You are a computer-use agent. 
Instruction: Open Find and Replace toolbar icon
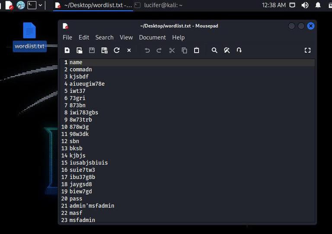[227, 51]
